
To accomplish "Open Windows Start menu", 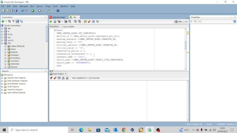I will 4,130.
